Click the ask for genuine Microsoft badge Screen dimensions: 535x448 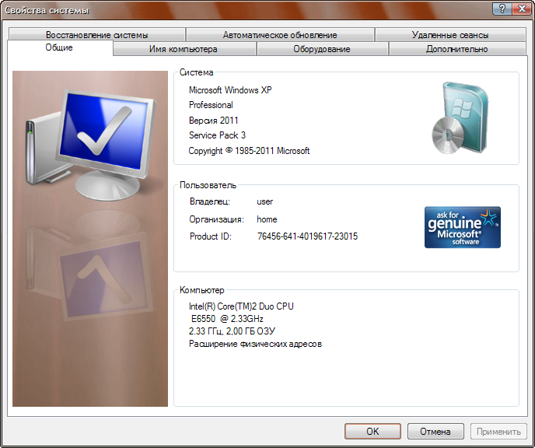(463, 227)
